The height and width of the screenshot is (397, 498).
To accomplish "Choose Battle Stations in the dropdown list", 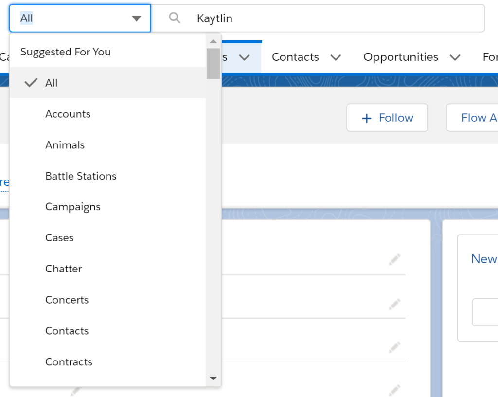I will (81, 176).
